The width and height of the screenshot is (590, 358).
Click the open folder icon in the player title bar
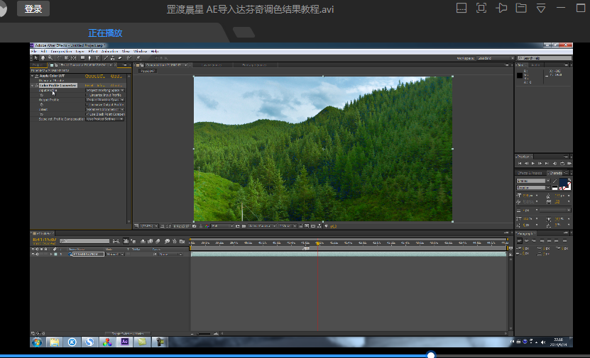521,8
